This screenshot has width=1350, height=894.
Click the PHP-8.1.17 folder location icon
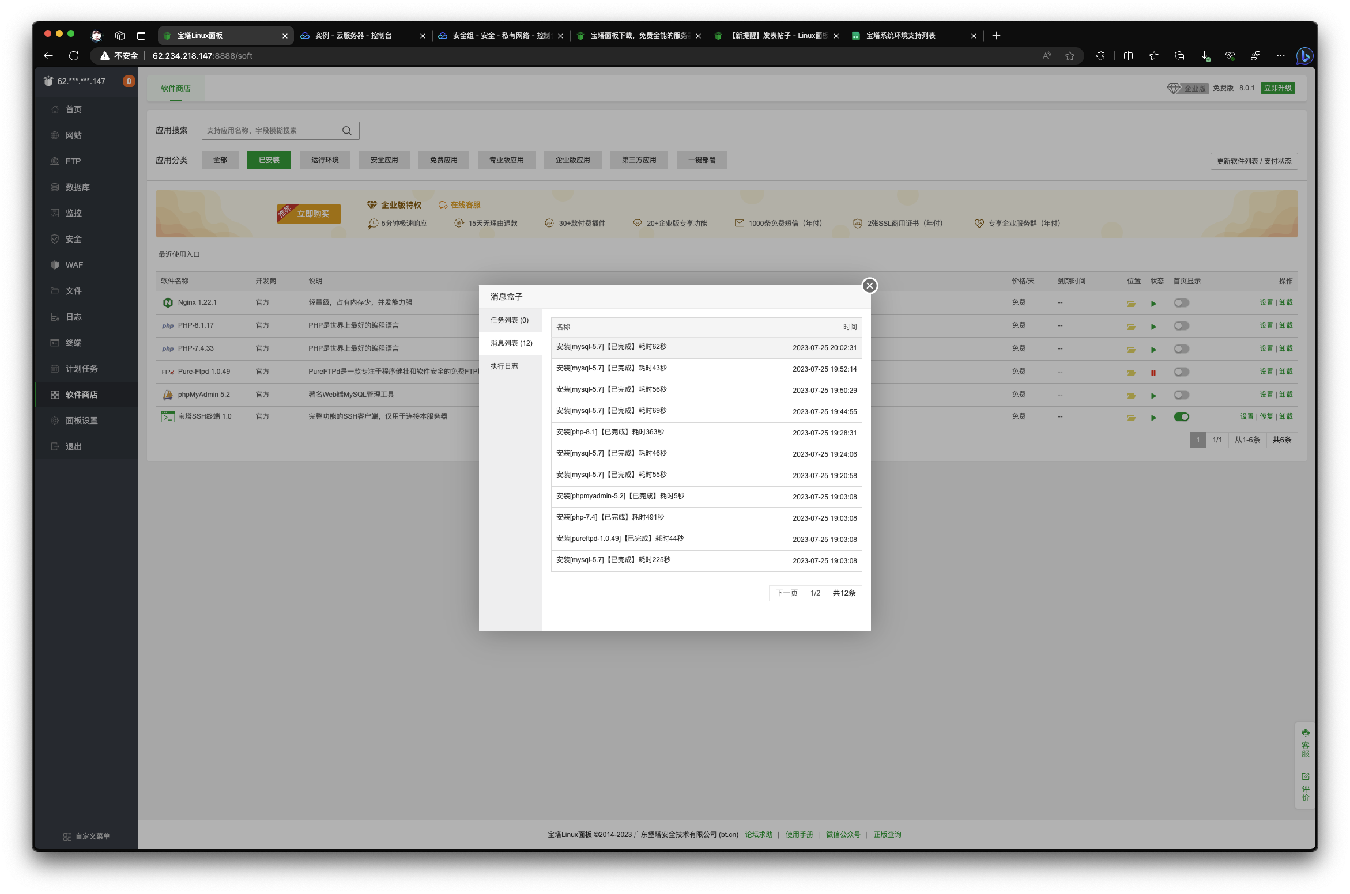point(1131,327)
